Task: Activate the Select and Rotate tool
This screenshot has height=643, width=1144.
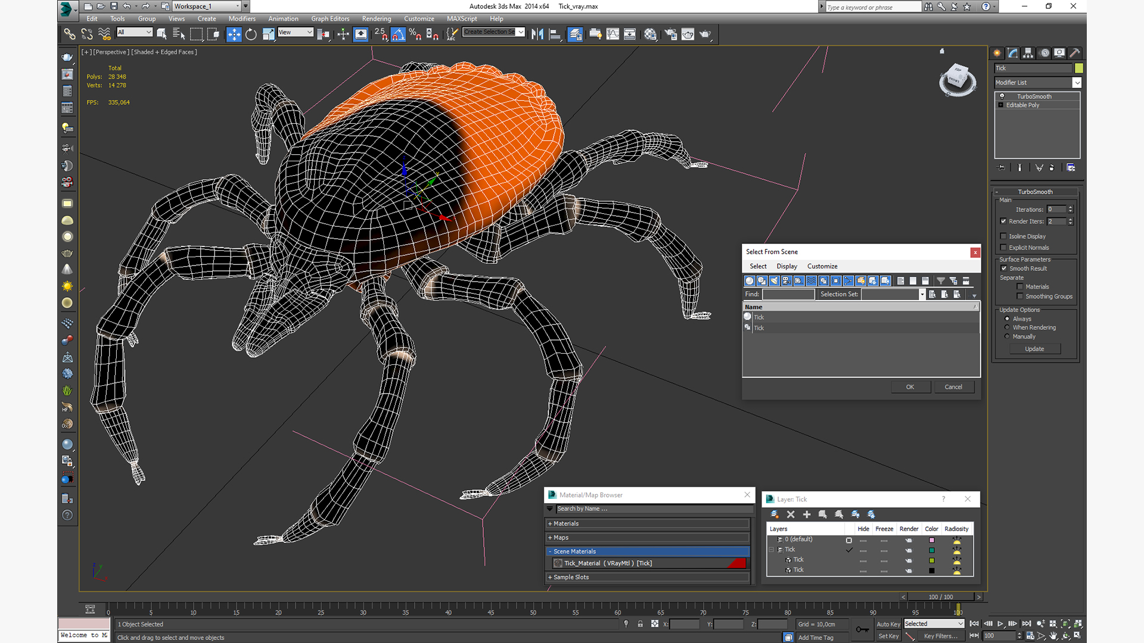Action: (251, 35)
